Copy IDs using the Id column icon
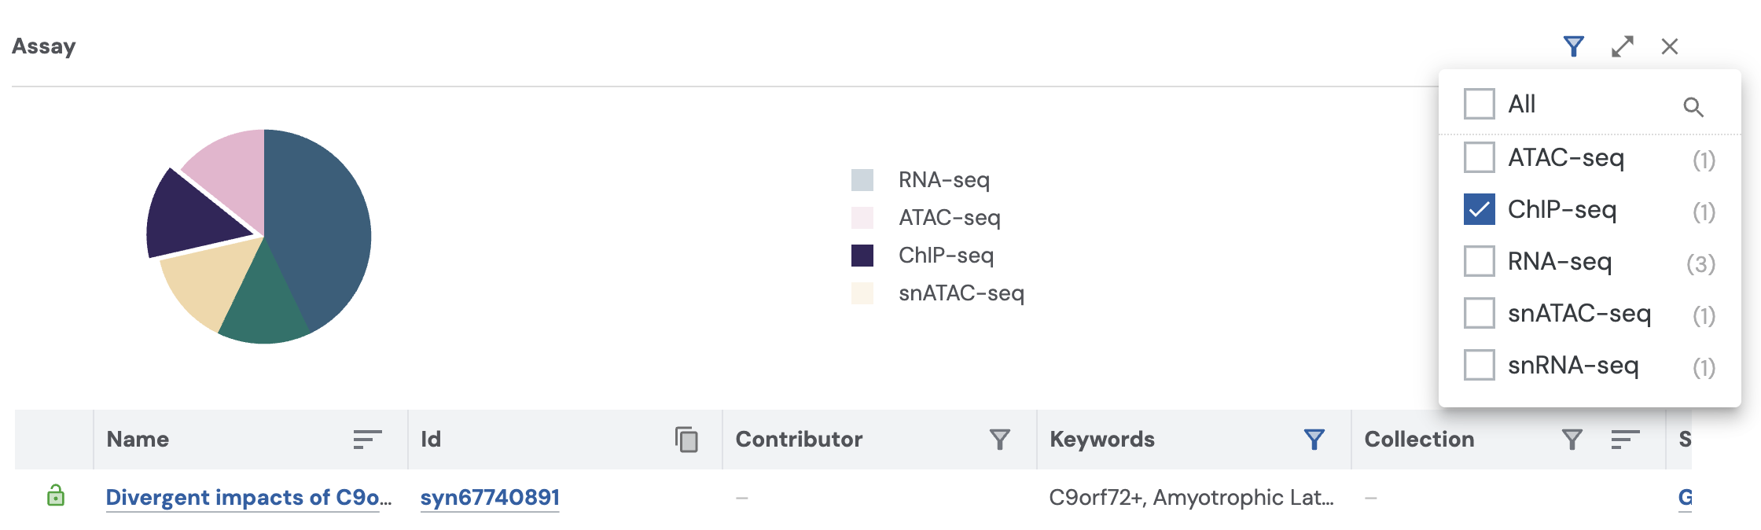Image resolution: width=1761 pixels, height=530 pixels. (686, 440)
